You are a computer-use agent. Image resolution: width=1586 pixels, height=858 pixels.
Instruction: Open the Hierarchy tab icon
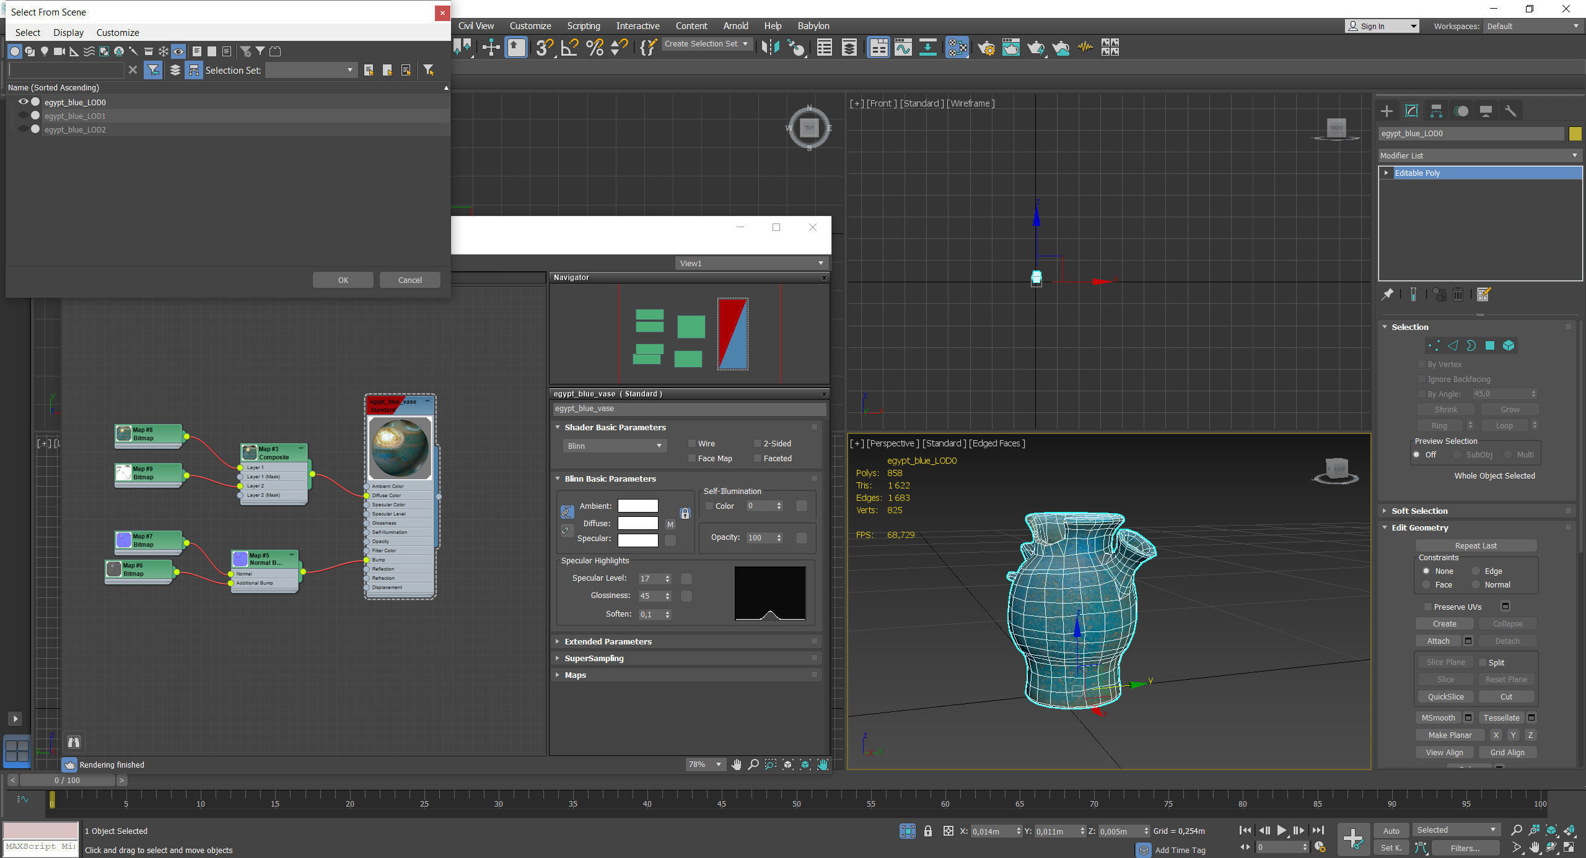1436,111
